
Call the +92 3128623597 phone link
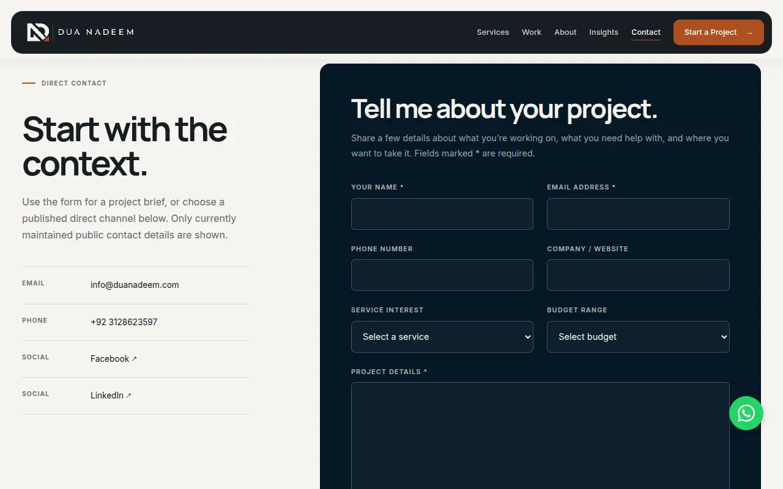[x=124, y=322]
